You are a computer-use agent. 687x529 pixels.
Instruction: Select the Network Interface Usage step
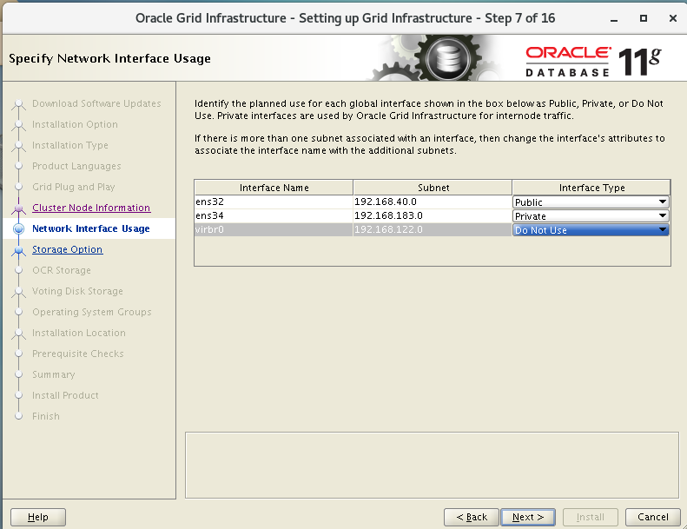(x=91, y=228)
